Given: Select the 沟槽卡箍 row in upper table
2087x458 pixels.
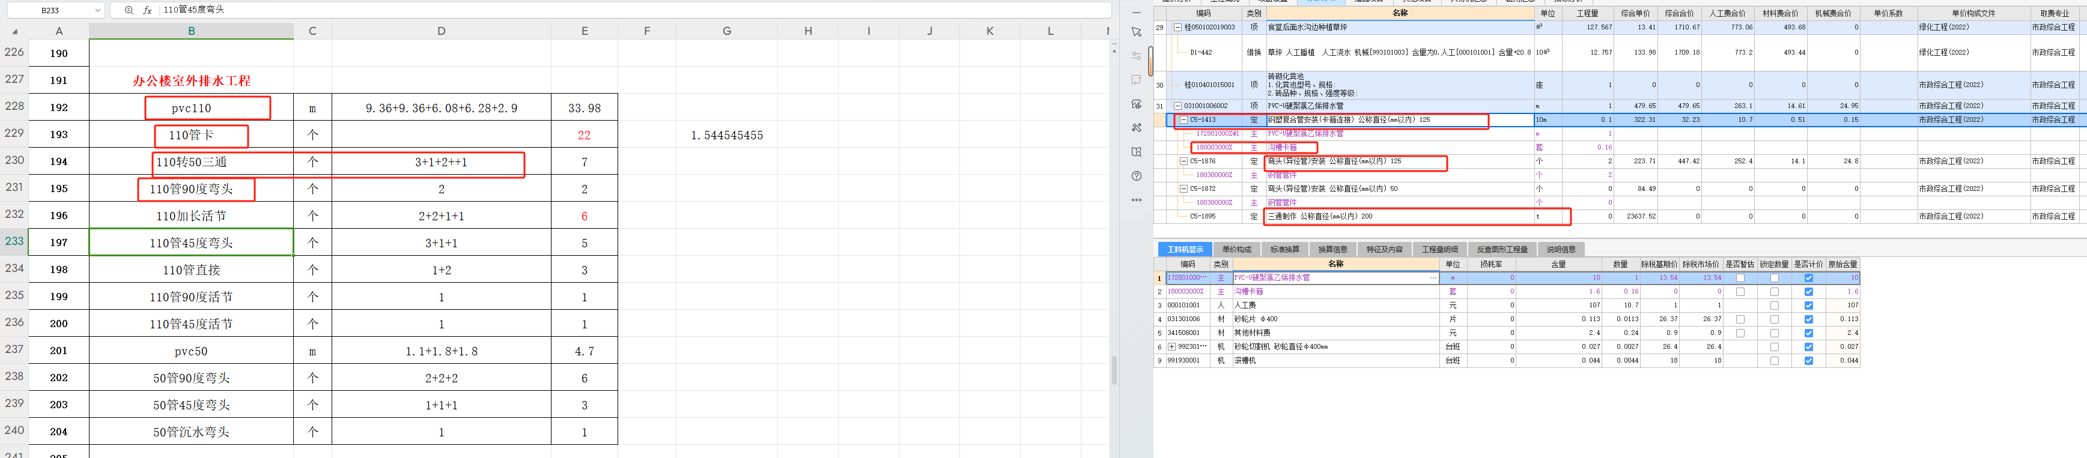Looking at the screenshot, I should [1620, 147].
